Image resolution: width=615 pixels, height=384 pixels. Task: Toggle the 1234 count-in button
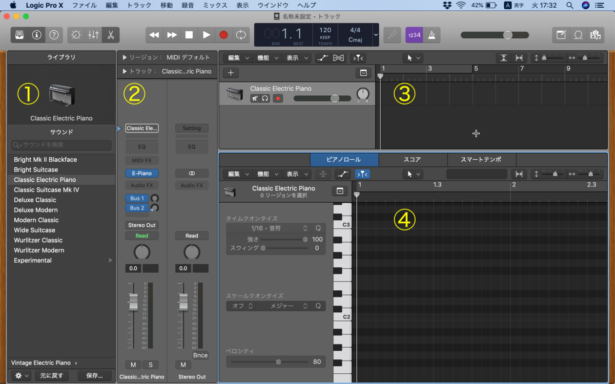414,35
